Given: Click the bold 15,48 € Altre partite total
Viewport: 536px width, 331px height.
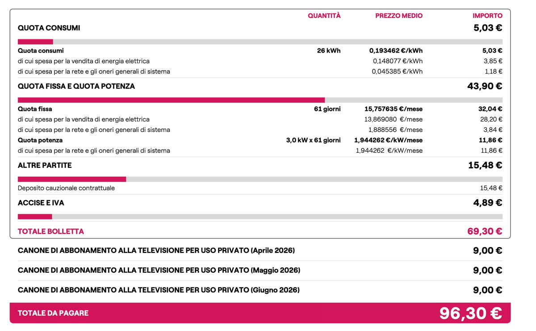Looking at the screenshot, I should click(x=485, y=165).
